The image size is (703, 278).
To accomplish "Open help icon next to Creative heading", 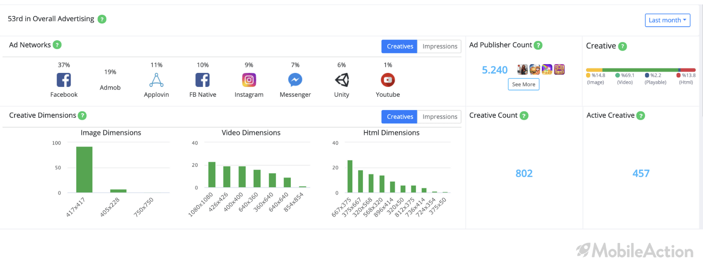I will [x=622, y=46].
